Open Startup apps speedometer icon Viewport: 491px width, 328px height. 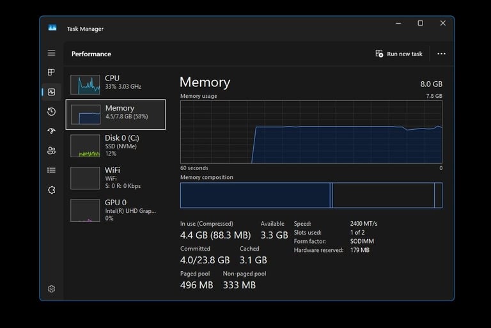51,131
